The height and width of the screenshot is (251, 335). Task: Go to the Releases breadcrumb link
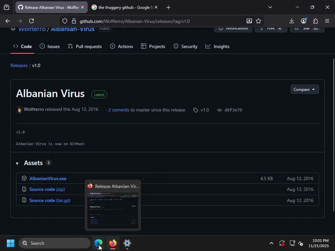pyautogui.click(x=19, y=65)
